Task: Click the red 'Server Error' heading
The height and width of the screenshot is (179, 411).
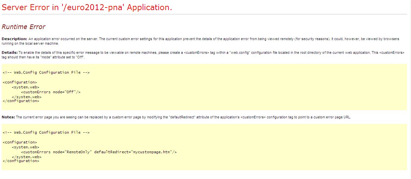Action: (x=87, y=7)
